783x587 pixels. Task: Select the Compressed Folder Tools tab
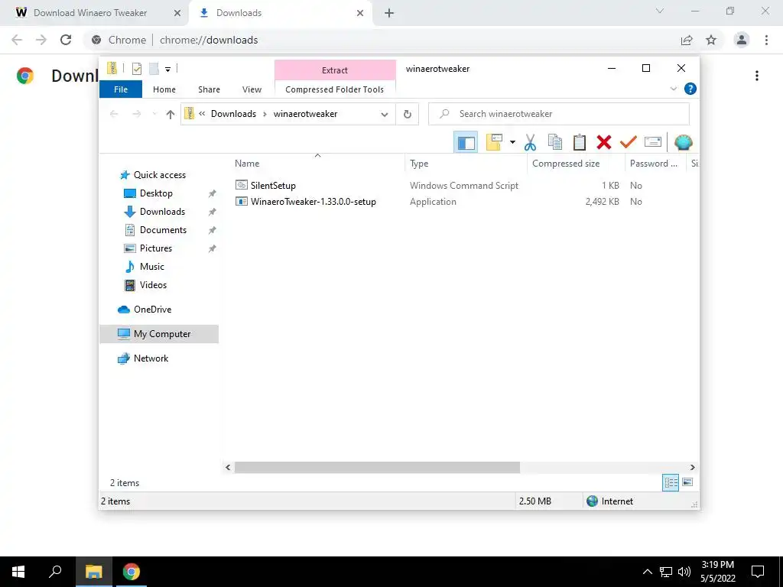coord(335,89)
